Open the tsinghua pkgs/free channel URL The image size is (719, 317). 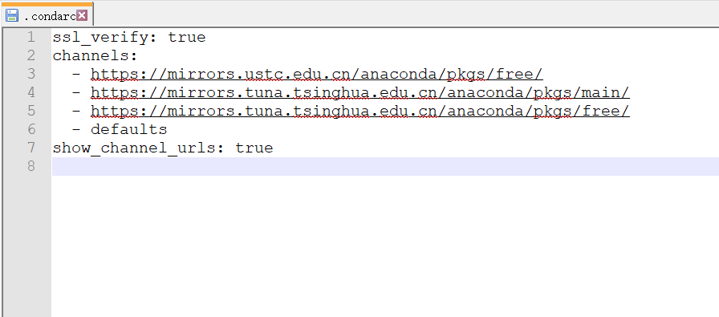click(360, 111)
